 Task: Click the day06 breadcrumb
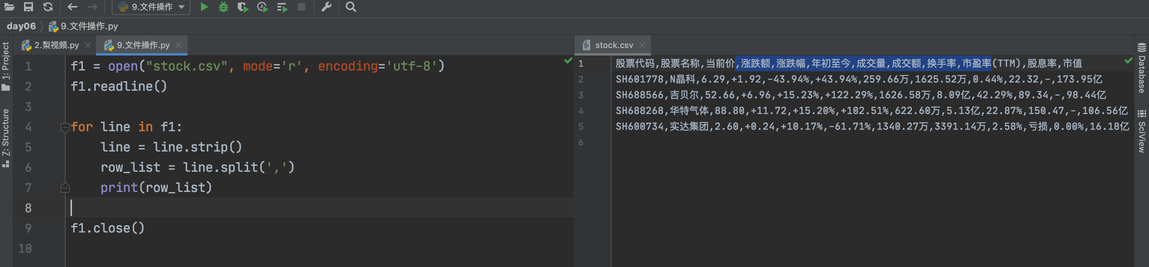(21, 26)
